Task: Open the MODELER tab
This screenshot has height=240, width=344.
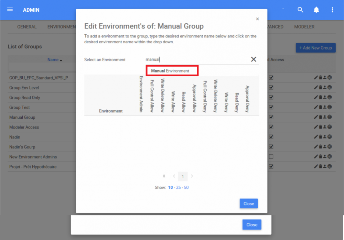Action: pos(304,27)
